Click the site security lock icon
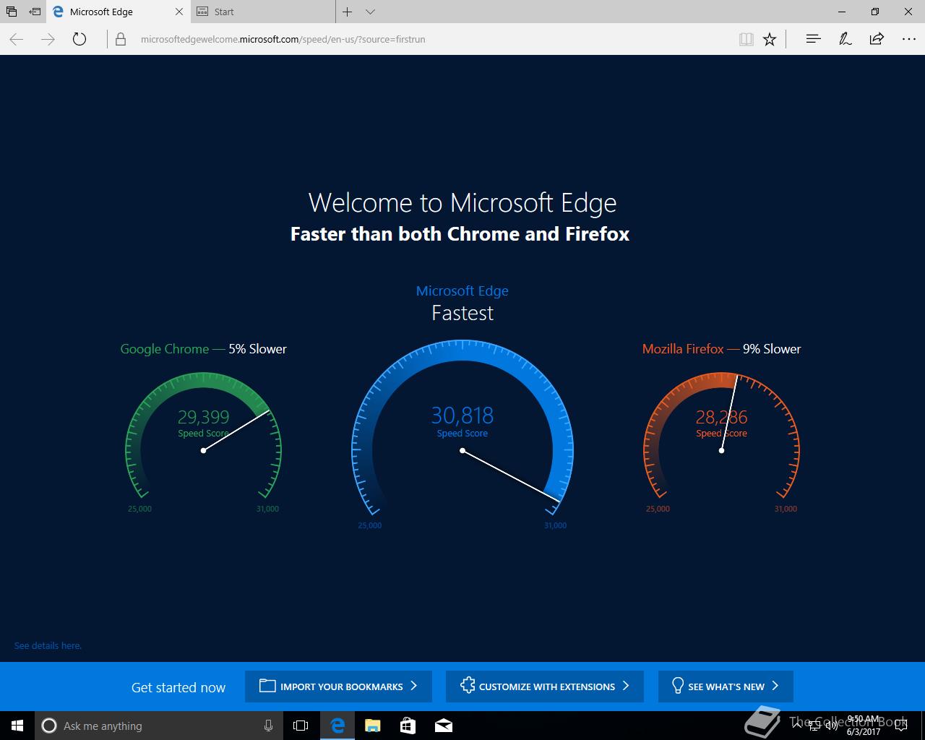Image resolution: width=925 pixels, height=740 pixels. 121,39
